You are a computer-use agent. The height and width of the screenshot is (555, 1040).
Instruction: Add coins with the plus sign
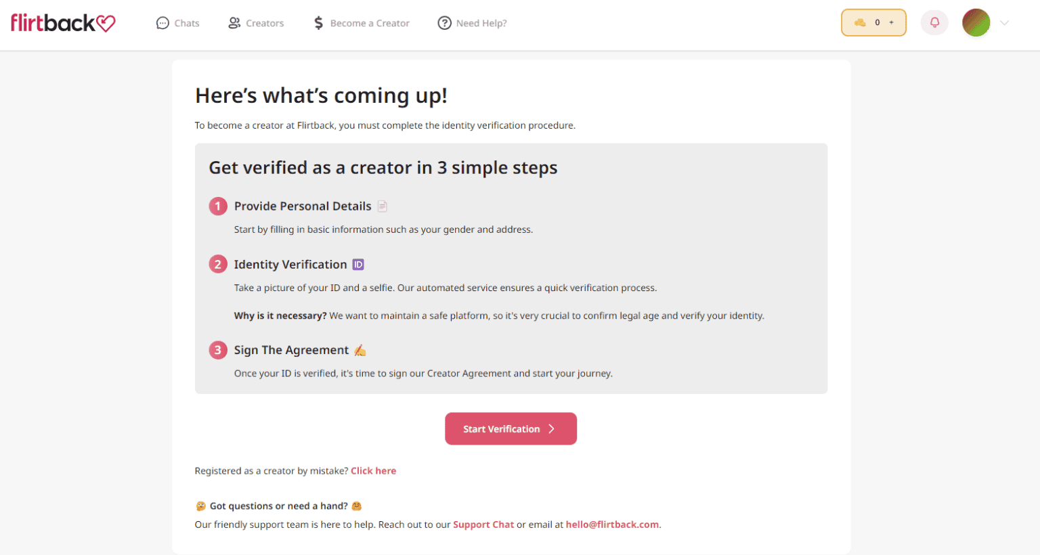click(891, 22)
